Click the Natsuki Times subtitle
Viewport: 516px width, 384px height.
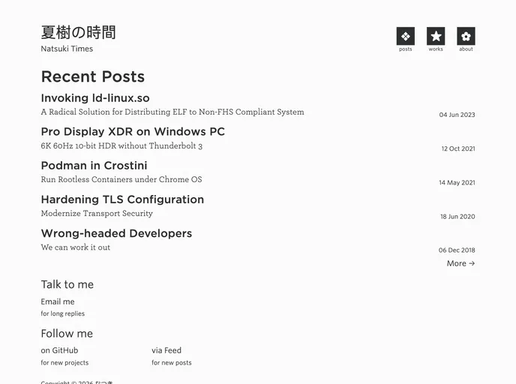click(67, 49)
